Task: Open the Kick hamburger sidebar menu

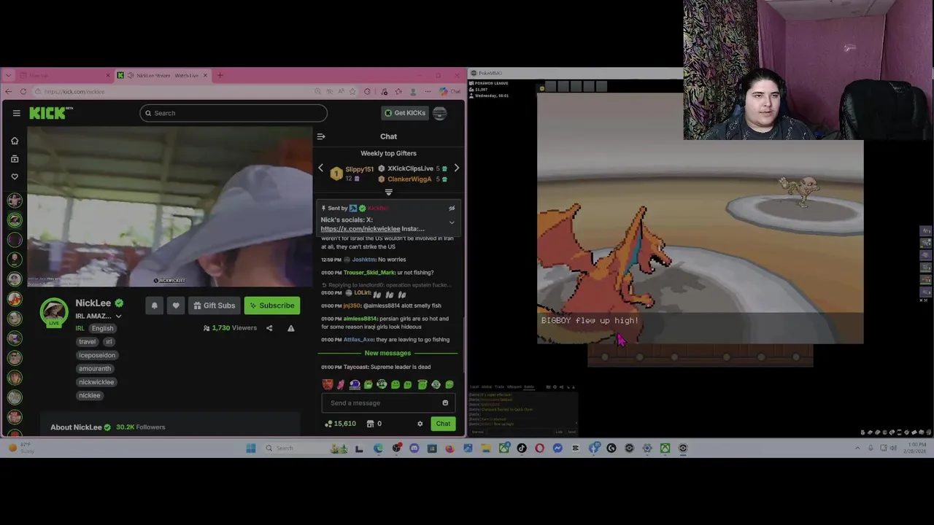Action: tap(16, 113)
